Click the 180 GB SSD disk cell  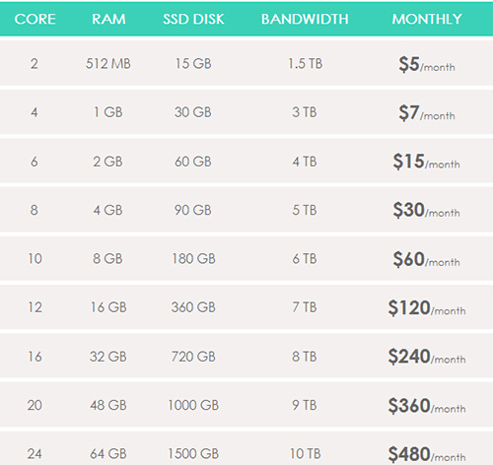(x=193, y=259)
